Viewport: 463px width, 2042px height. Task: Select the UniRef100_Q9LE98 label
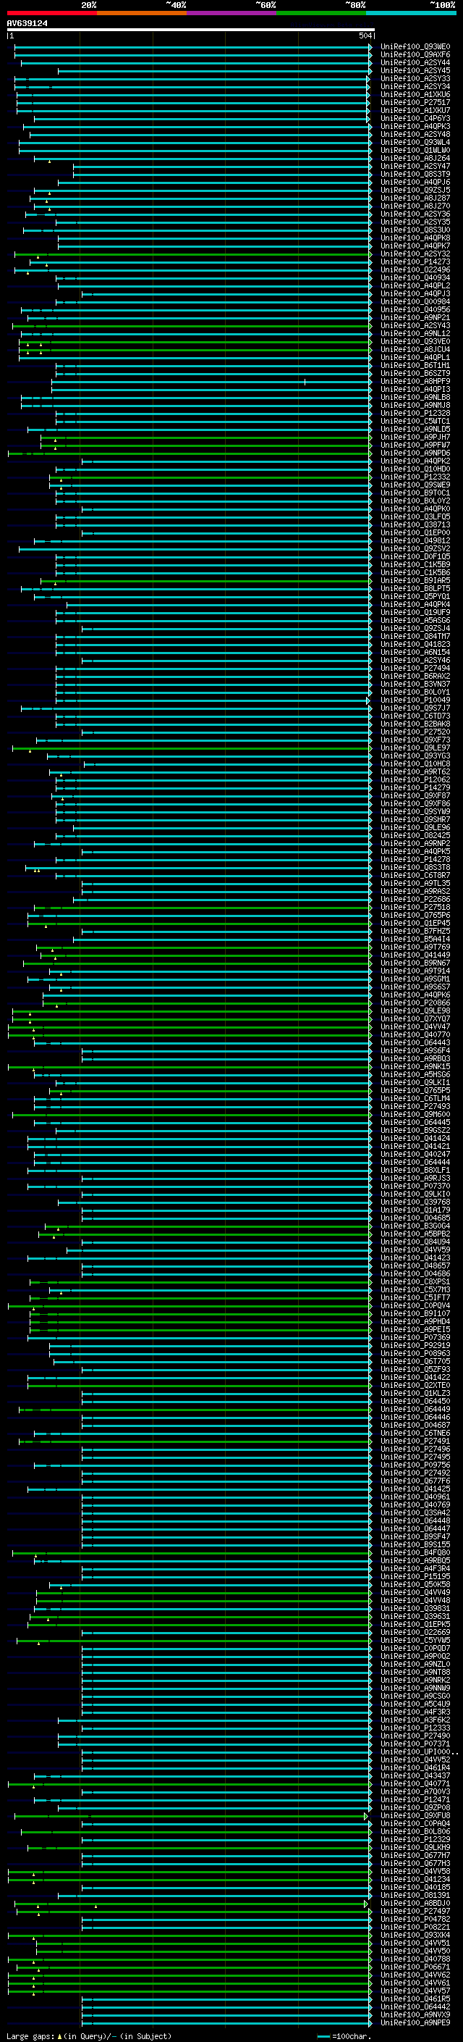pos(415,1010)
